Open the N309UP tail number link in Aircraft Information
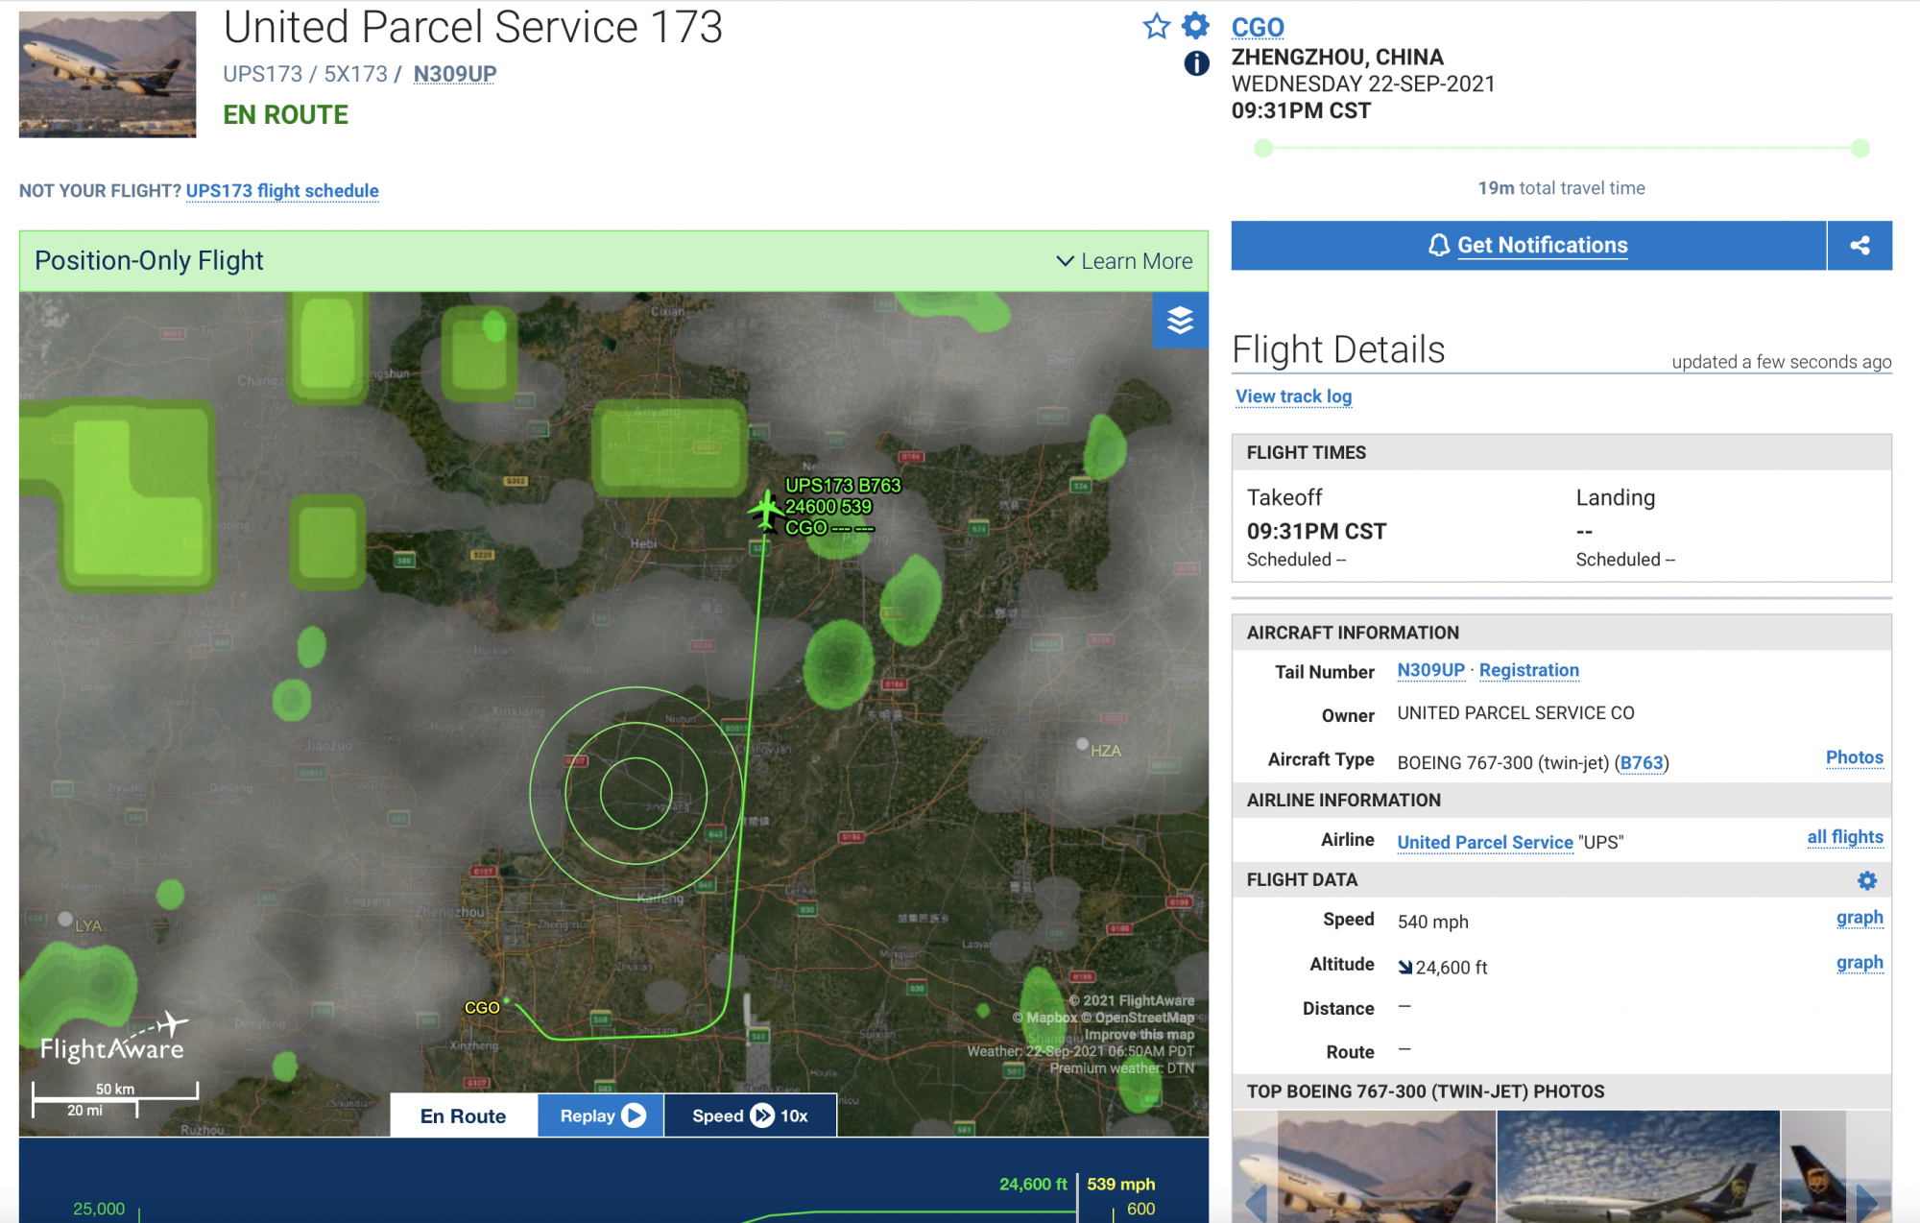Image resolution: width=1920 pixels, height=1223 pixels. click(x=1430, y=670)
